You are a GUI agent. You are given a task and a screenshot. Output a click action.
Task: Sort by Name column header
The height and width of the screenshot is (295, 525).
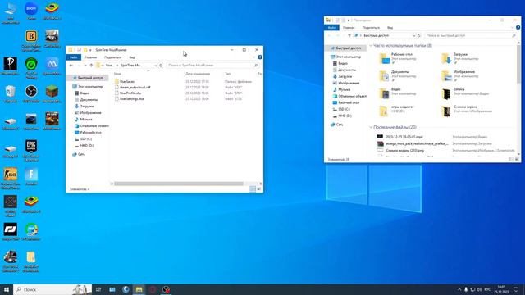[x=117, y=74]
